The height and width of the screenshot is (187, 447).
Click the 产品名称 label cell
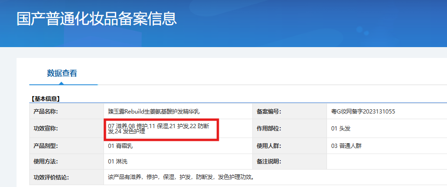coord(67,112)
